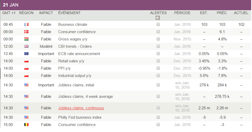Click the Polish flag beside Retail sales
Image resolution: width=252 pixels, height=132 pixels.
(x=26, y=61)
